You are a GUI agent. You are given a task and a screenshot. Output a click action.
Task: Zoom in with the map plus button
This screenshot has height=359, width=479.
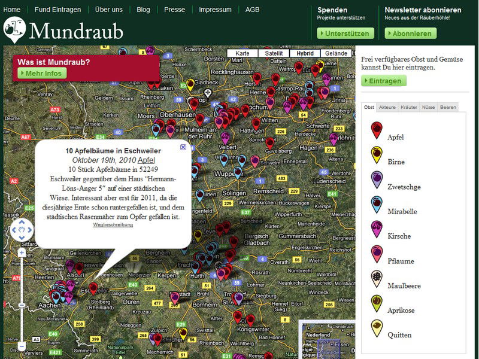[22, 253]
